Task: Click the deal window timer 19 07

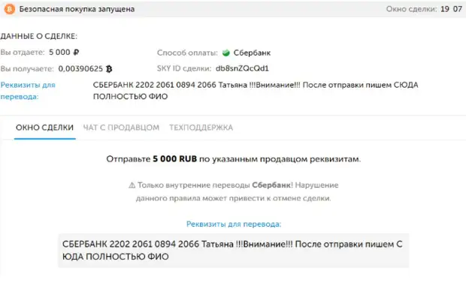Action: pos(451,9)
